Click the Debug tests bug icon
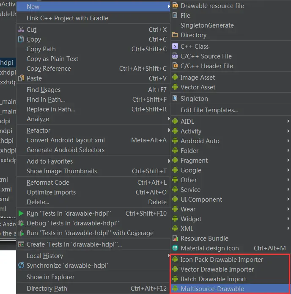 point(21,223)
